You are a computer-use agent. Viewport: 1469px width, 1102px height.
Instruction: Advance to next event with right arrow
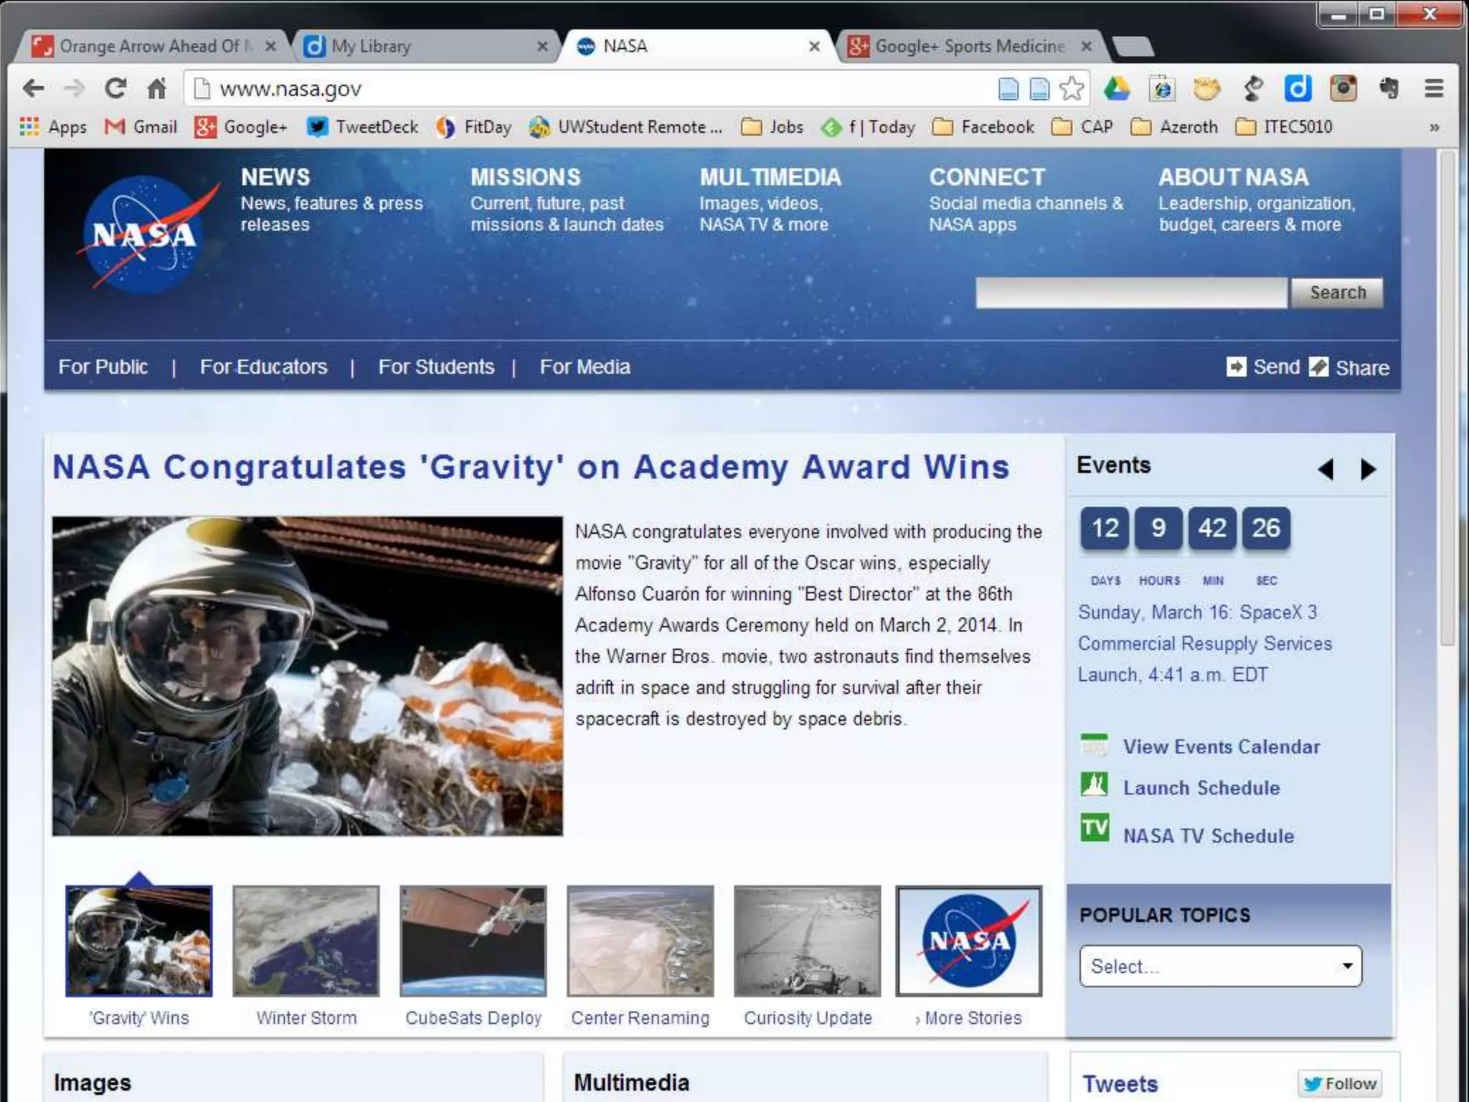[x=1368, y=469]
